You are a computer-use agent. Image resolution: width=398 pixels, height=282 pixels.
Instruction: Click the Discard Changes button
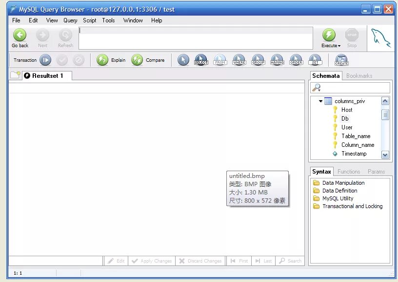tap(200, 261)
